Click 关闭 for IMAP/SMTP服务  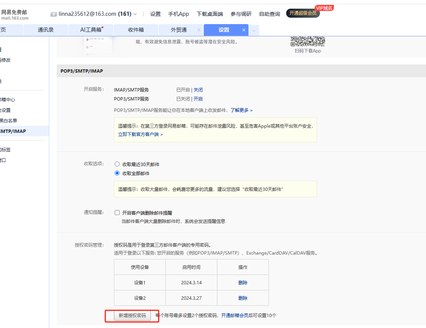pyautogui.click(x=198, y=90)
